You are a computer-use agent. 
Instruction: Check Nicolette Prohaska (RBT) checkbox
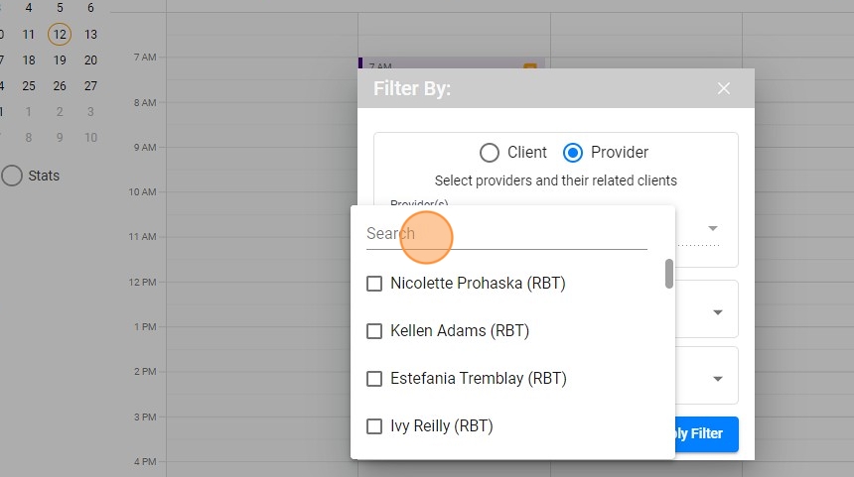374,284
